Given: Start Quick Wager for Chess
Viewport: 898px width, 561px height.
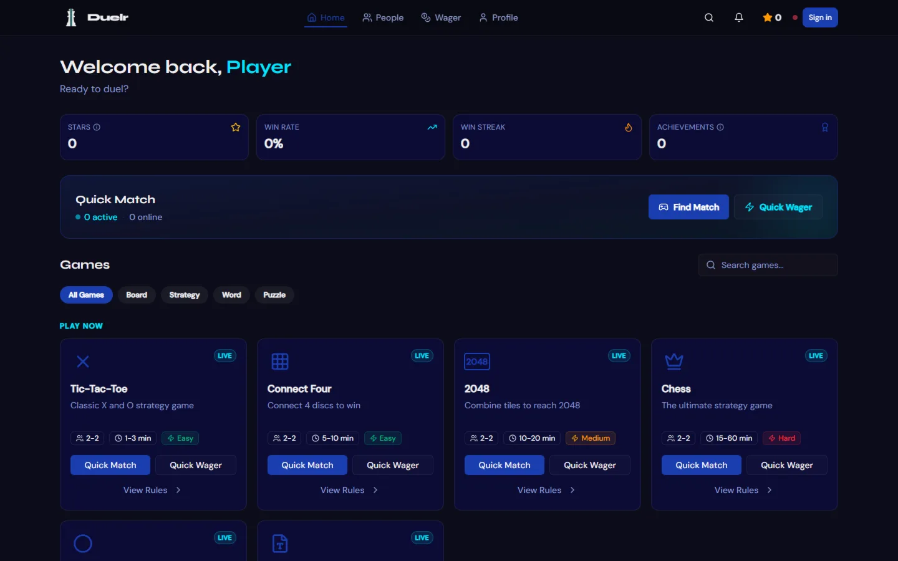Looking at the screenshot, I should click(x=787, y=465).
